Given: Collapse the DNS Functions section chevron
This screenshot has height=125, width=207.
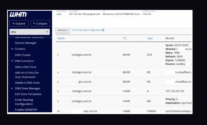Looking at the screenshot, I should click(12, 61).
